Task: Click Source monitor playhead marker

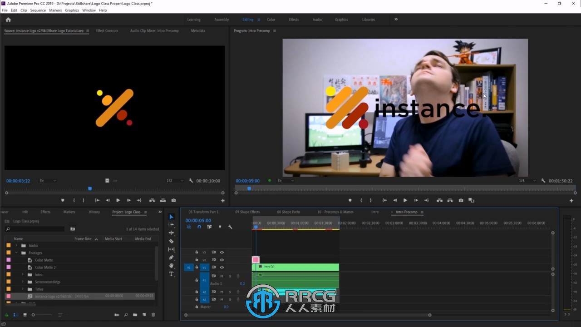Action: 90,188
